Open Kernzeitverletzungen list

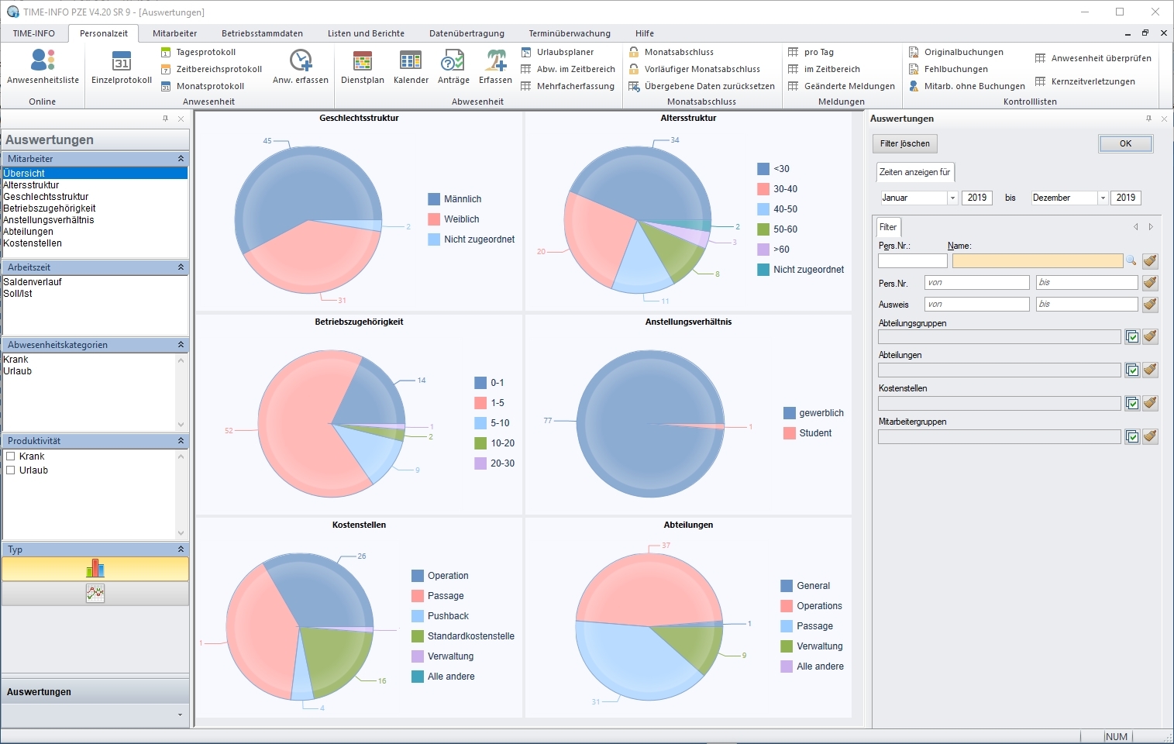tap(1085, 81)
